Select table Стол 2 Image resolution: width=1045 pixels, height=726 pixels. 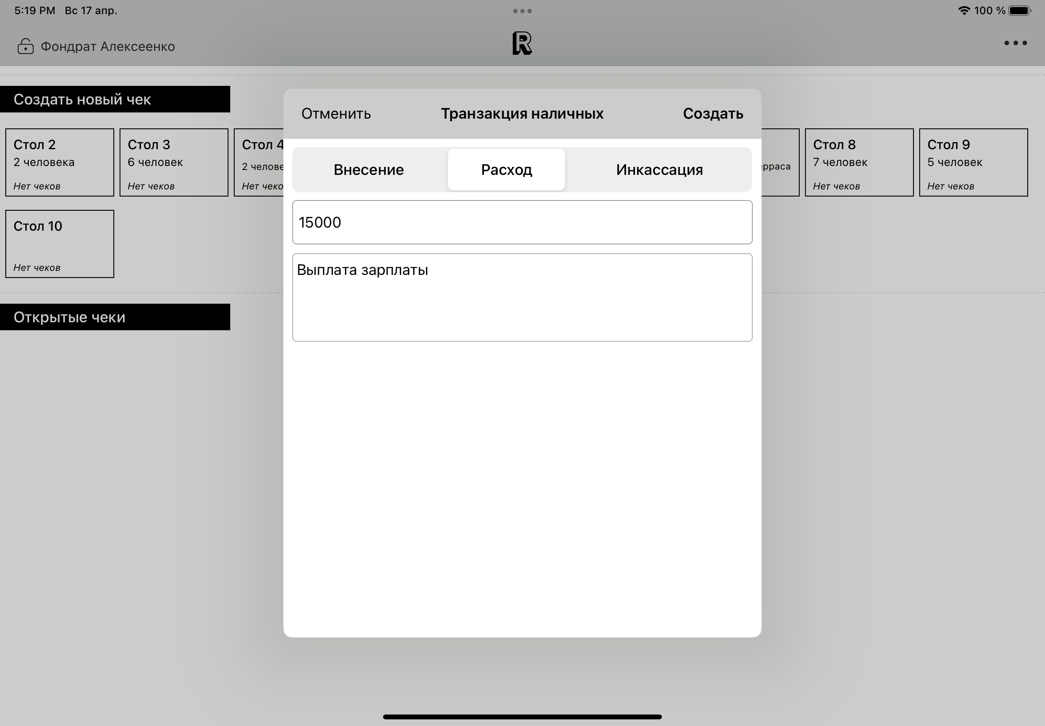(60, 162)
